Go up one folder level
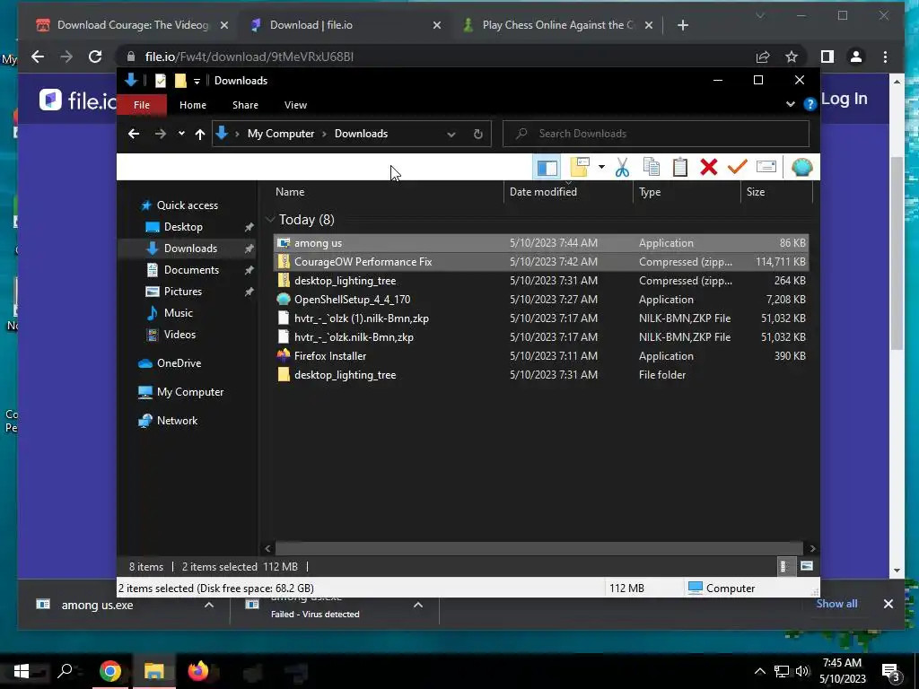 (200, 135)
